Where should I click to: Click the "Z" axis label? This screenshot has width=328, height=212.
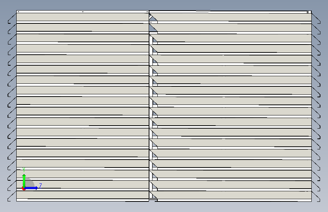click(40, 186)
